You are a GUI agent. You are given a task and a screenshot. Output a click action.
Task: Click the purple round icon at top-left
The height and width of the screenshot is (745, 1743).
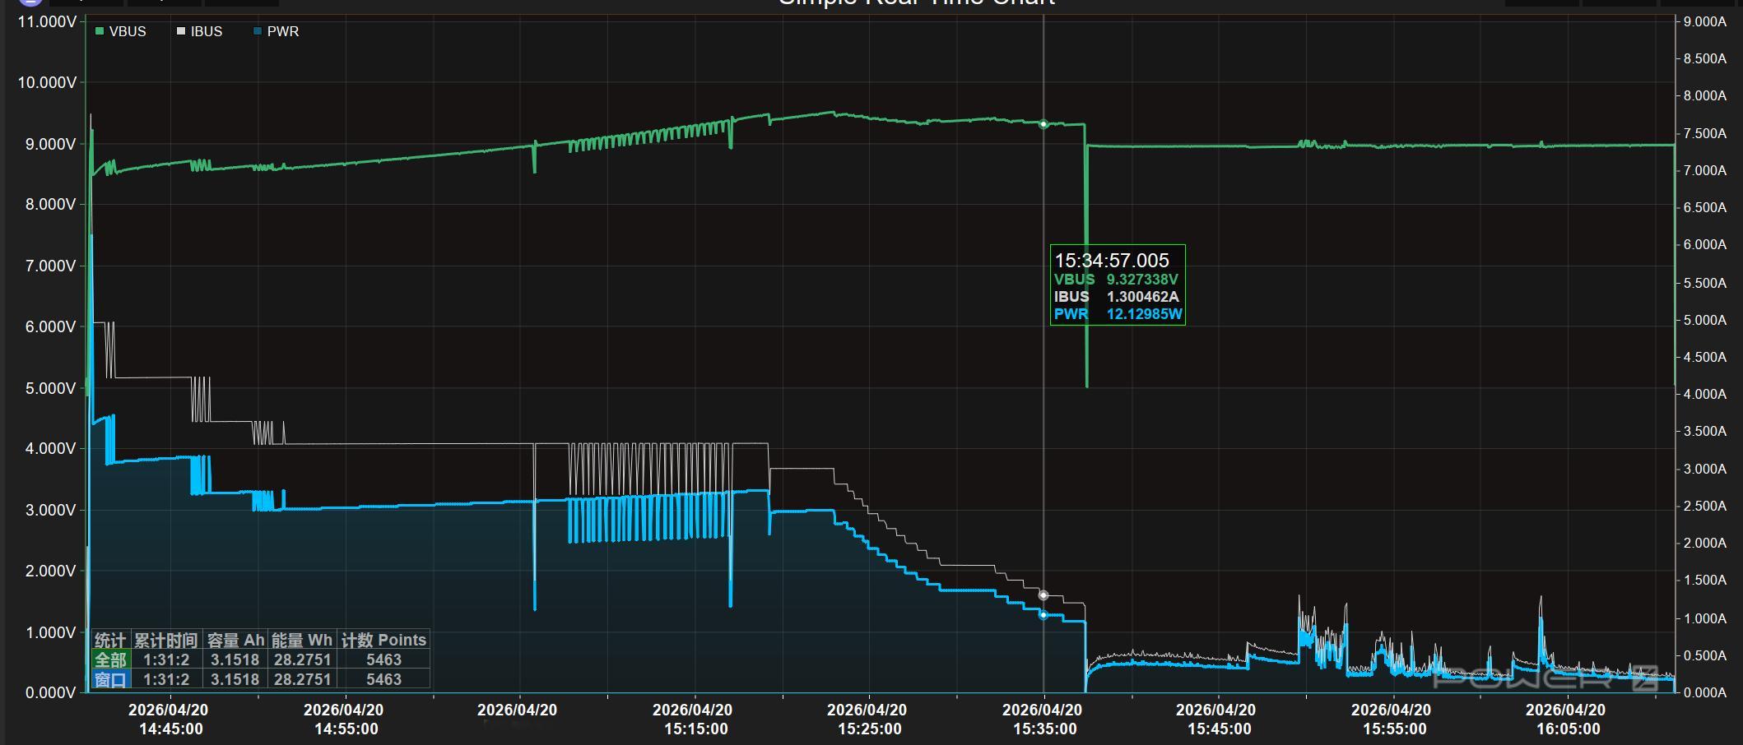[x=30, y=2]
